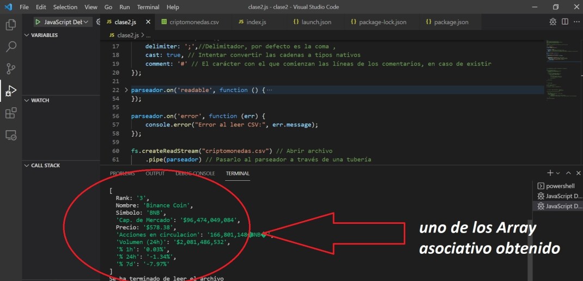Image resolution: width=583 pixels, height=281 pixels.
Task: Click the breadcrumb ellipsis after clase2.js
Action: [x=148, y=35]
